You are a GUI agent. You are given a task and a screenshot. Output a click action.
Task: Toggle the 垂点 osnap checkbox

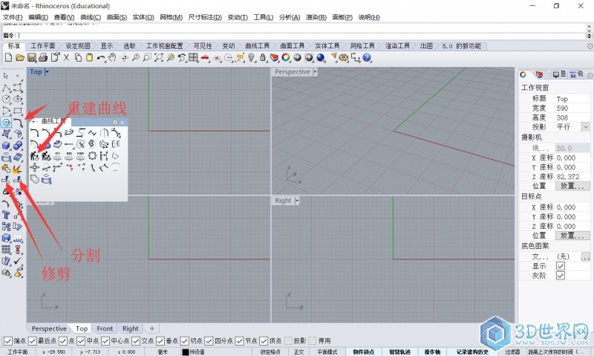[x=160, y=341]
